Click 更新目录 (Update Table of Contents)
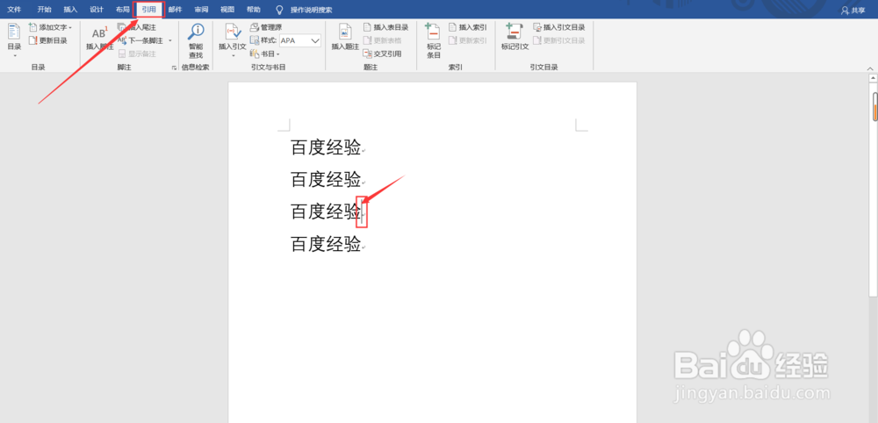Screen dimensions: 878x423 (48, 40)
